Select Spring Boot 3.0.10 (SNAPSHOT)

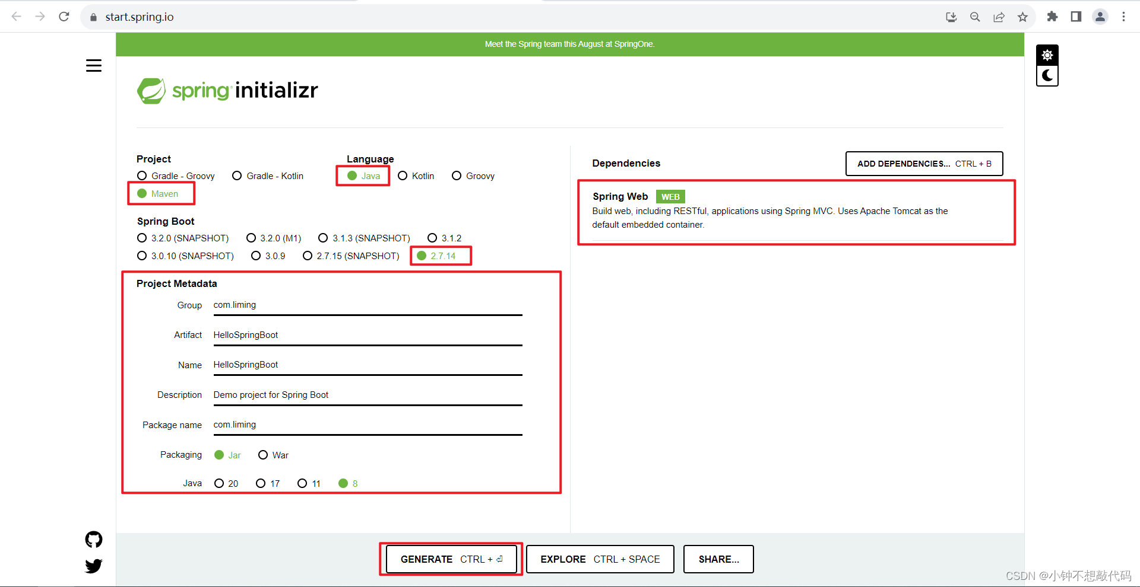(x=185, y=256)
